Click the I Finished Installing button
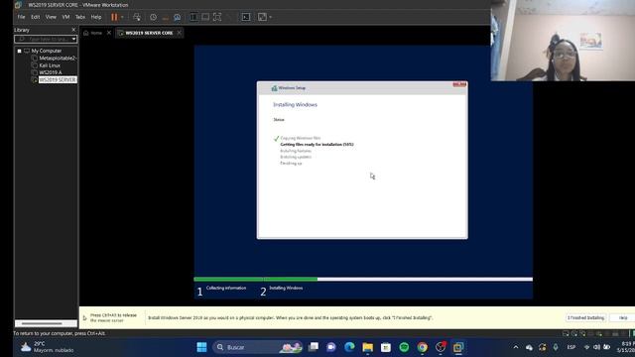This screenshot has height=357, width=635. pos(585,317)
